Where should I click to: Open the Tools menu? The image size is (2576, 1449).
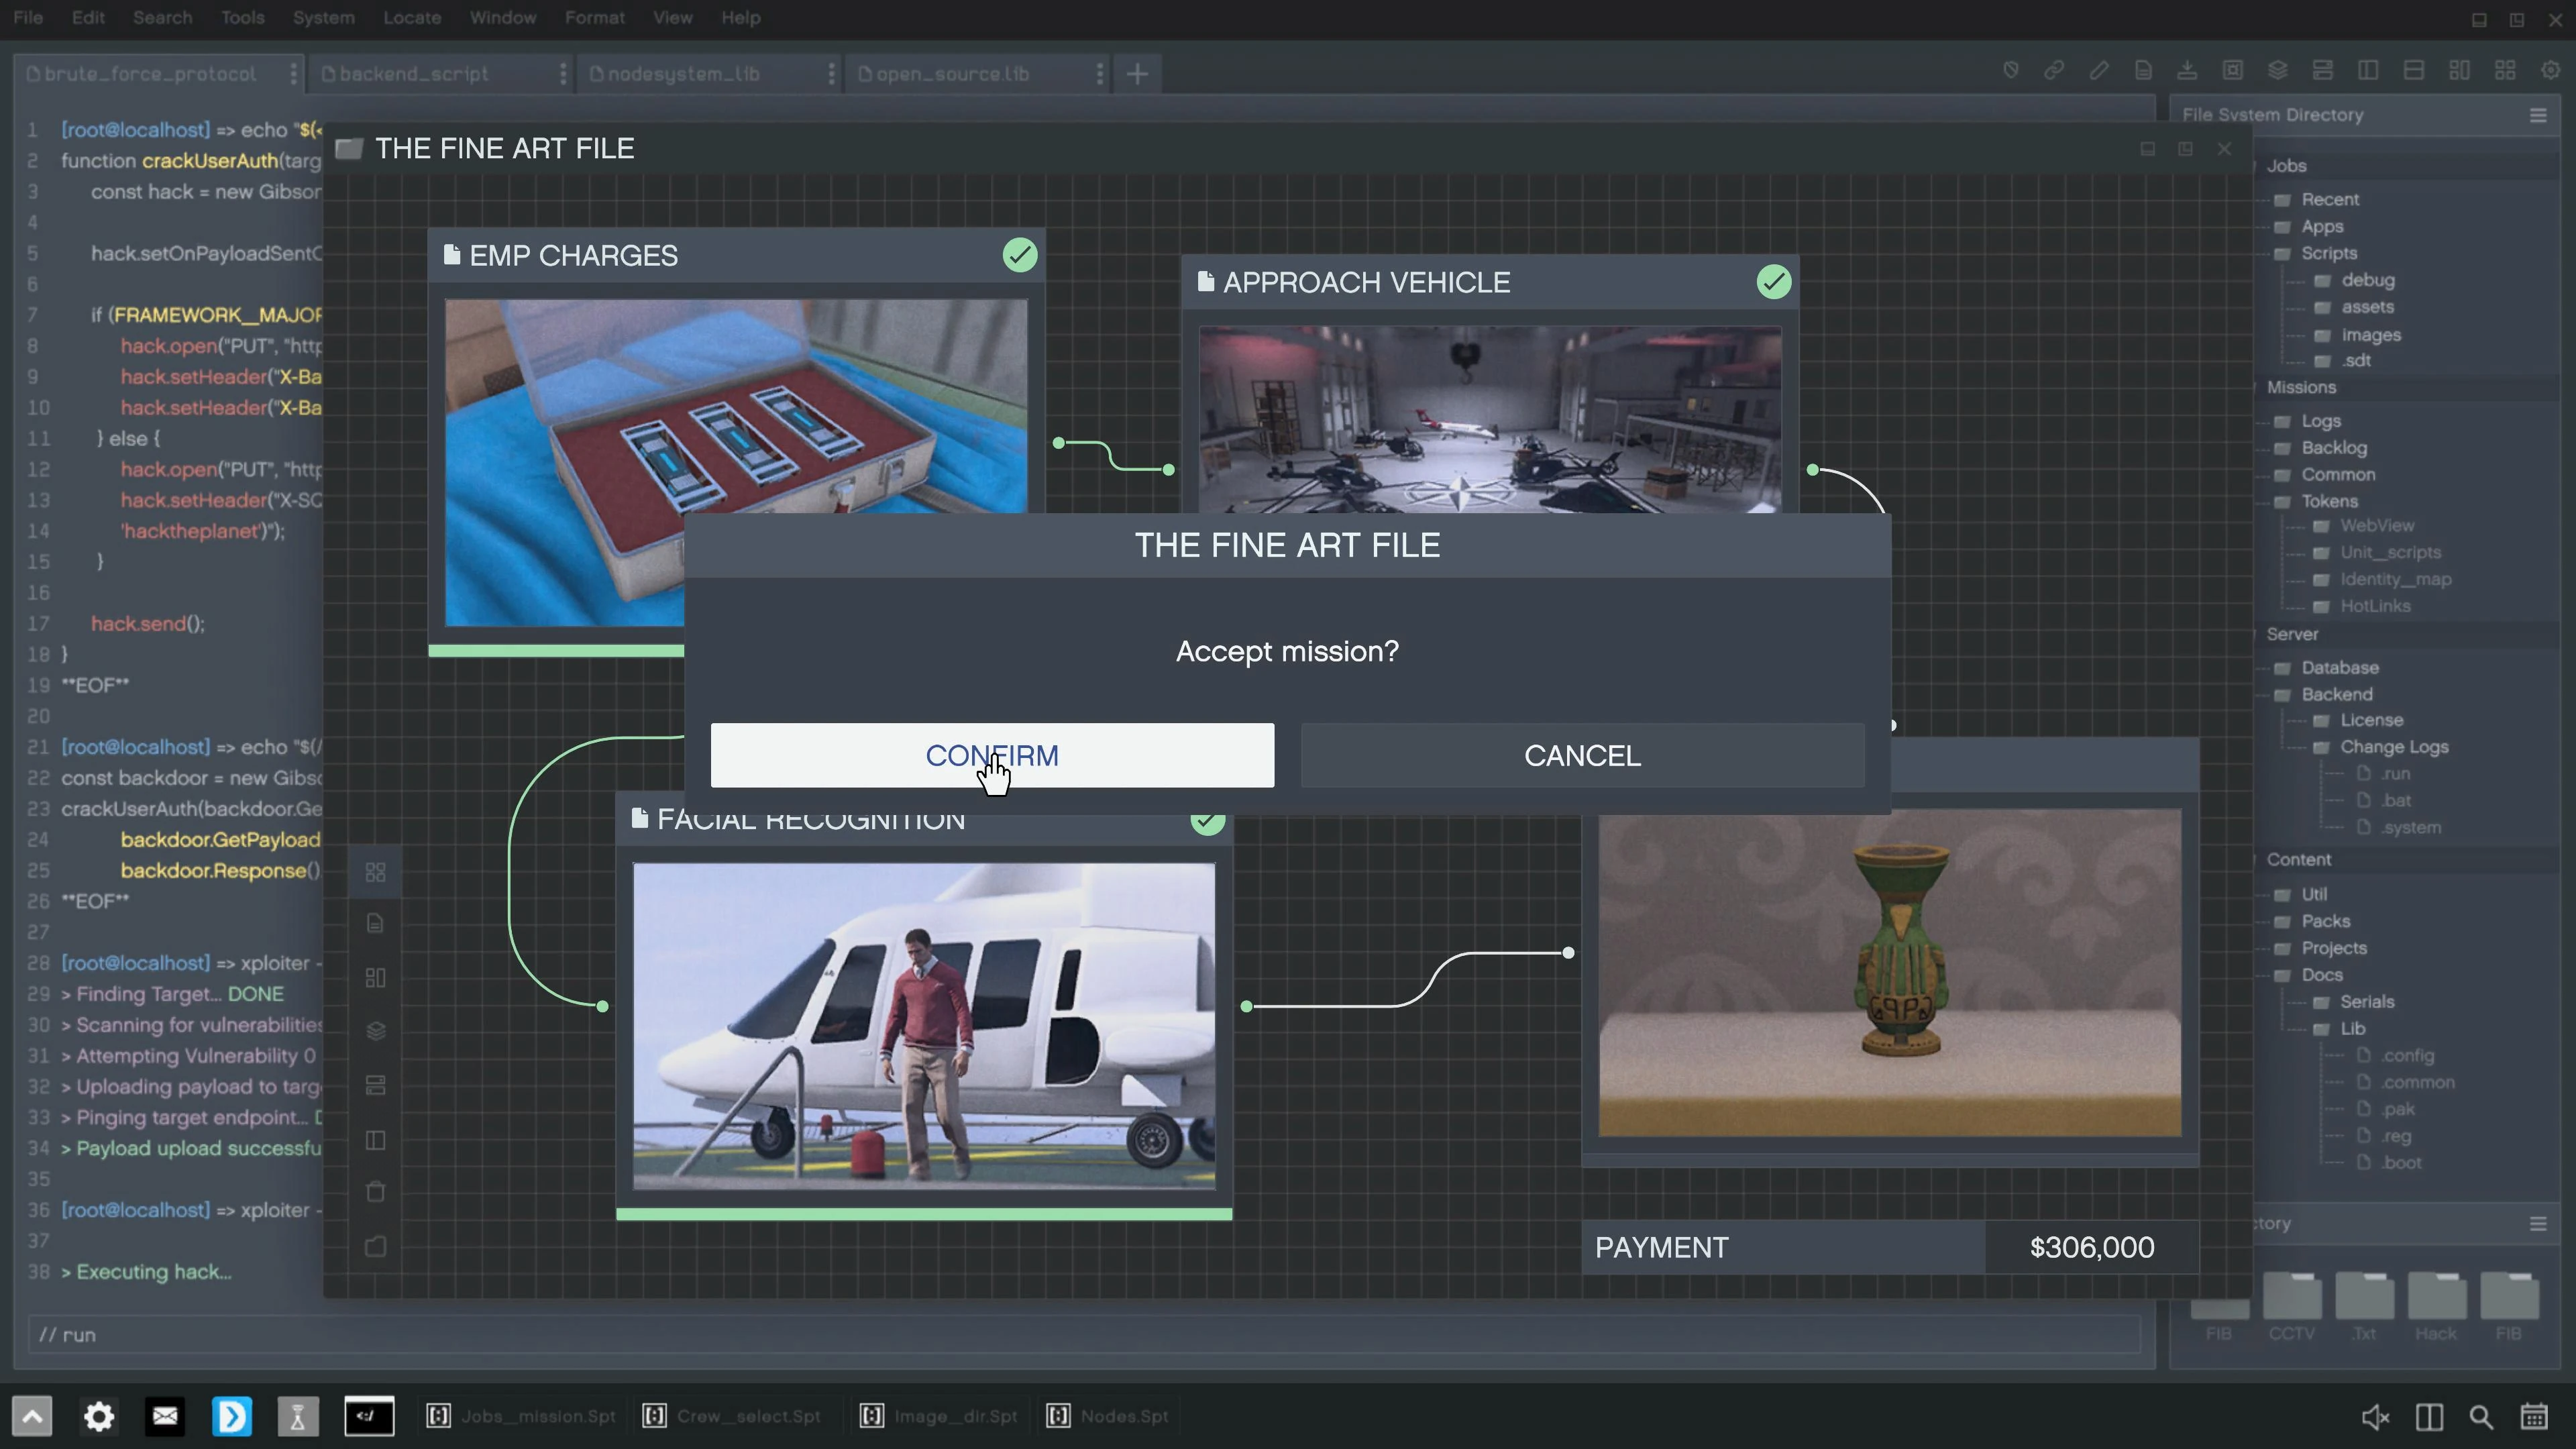click(x=242, y=18)
